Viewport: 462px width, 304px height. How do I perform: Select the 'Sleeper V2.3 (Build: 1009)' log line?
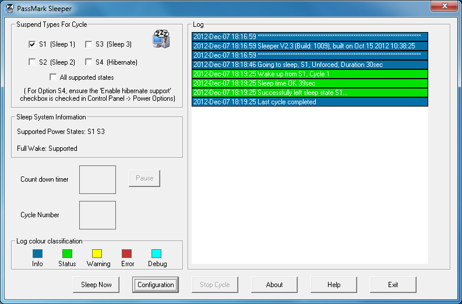point(310,46)
